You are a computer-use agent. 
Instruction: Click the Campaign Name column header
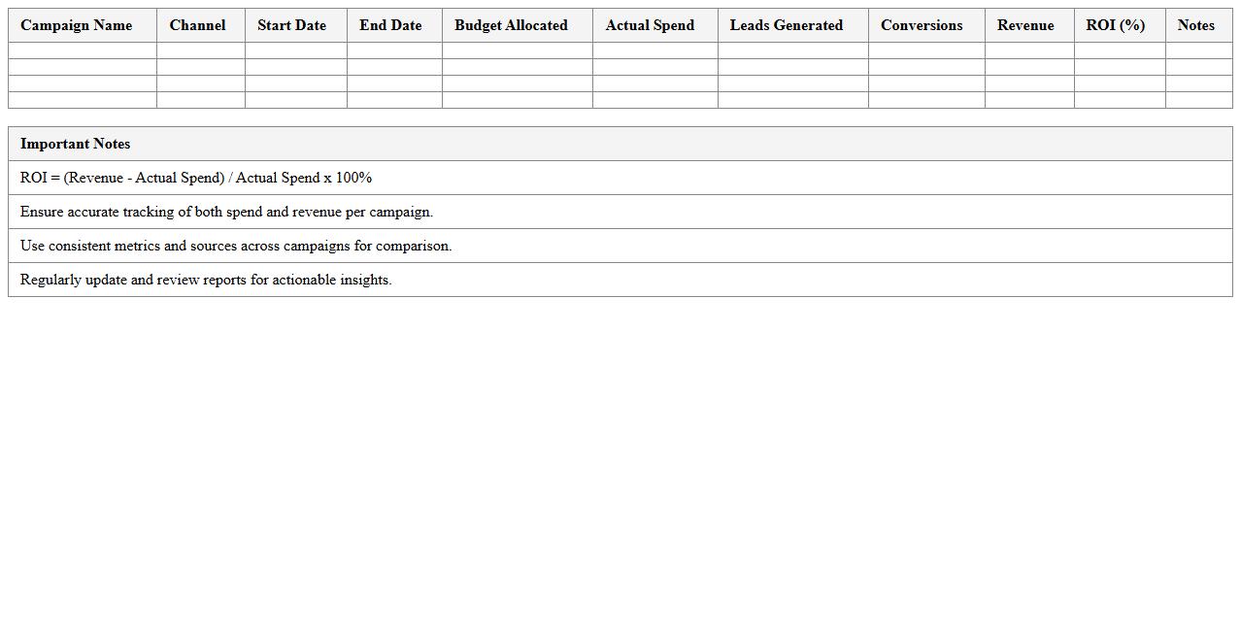pos(76,25)
